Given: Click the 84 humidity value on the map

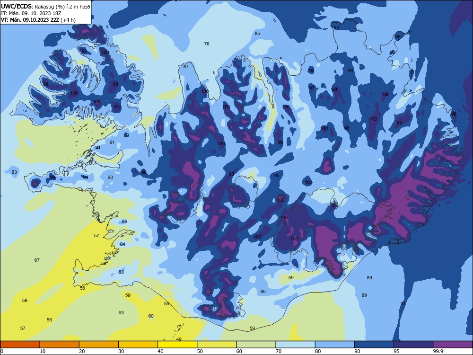Looking at the screenshot, I should tap(123, 244).
